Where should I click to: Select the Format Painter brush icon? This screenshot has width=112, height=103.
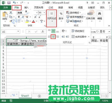coord(11,21)
